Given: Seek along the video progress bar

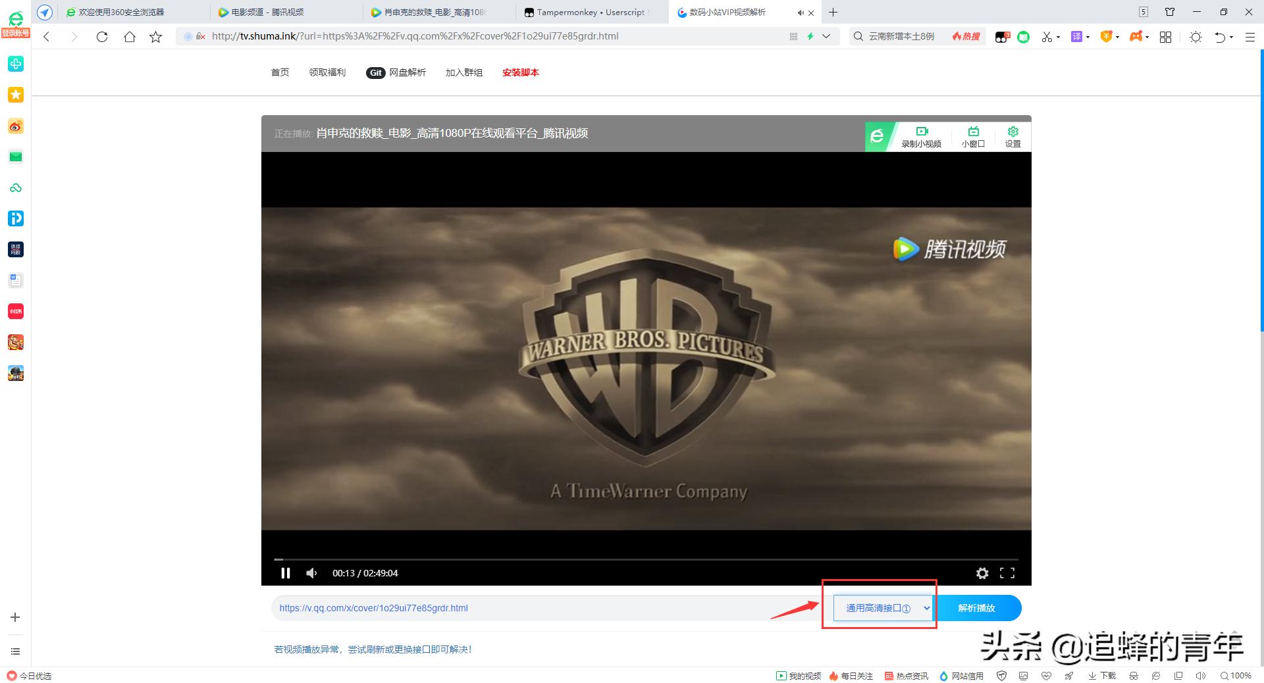Looking at the screenshot, I should [645, 559].
